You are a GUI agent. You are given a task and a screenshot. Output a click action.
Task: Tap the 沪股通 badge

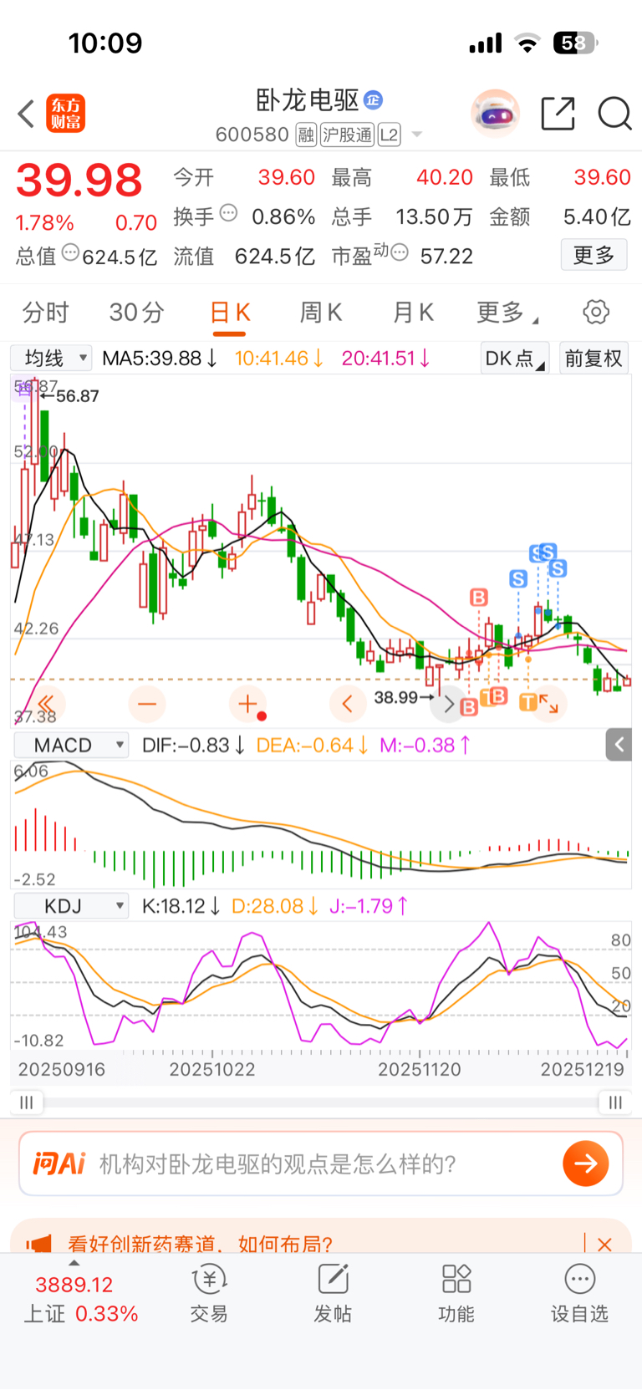pos(348,135)
